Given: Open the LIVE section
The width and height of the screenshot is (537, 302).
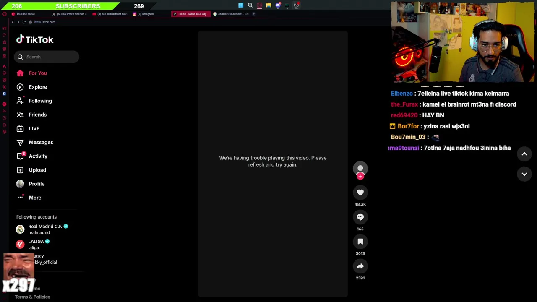Looking at the screenshot, I should pos(28,128).
